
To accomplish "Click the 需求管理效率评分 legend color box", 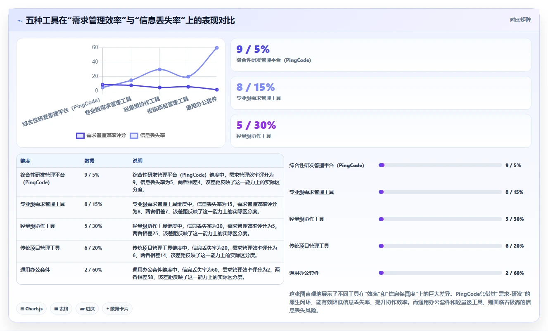I will [80, 135].
